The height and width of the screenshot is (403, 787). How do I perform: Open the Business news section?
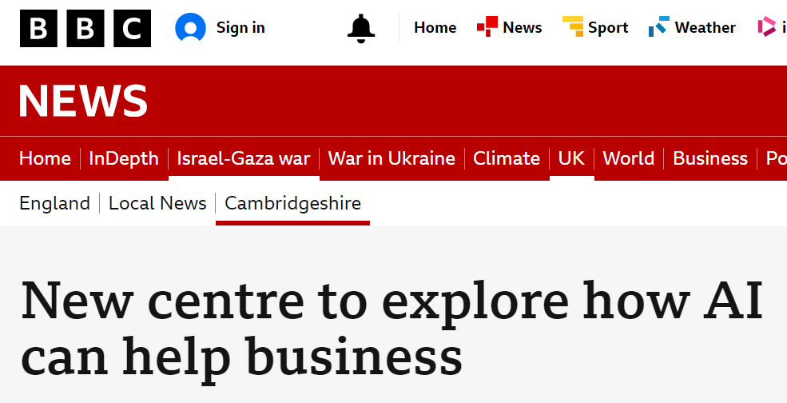tap(710, 158)
